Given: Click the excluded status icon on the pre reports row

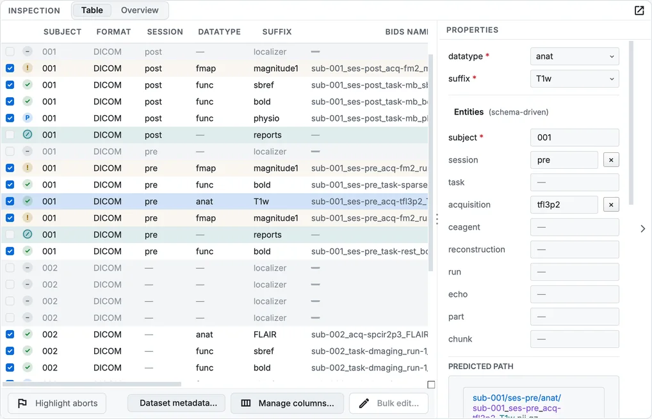Looking at the screenshot, I should point(28,234).
